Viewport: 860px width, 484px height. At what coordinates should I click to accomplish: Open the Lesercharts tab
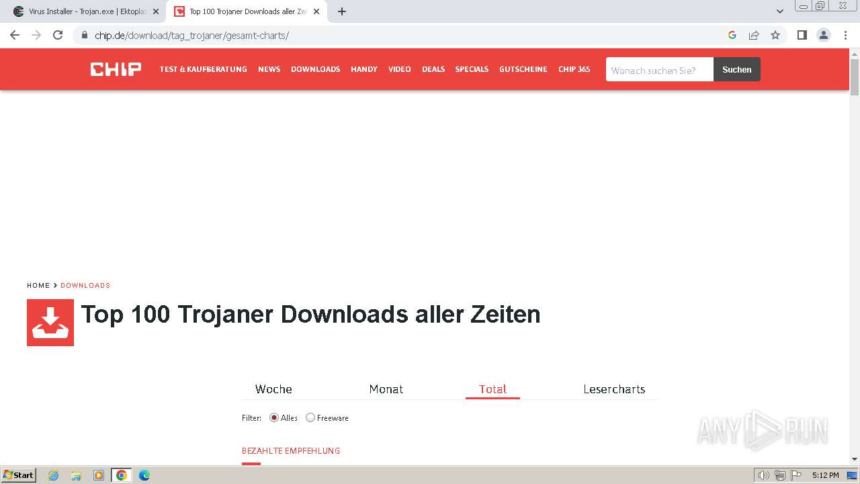pos(614,389)
